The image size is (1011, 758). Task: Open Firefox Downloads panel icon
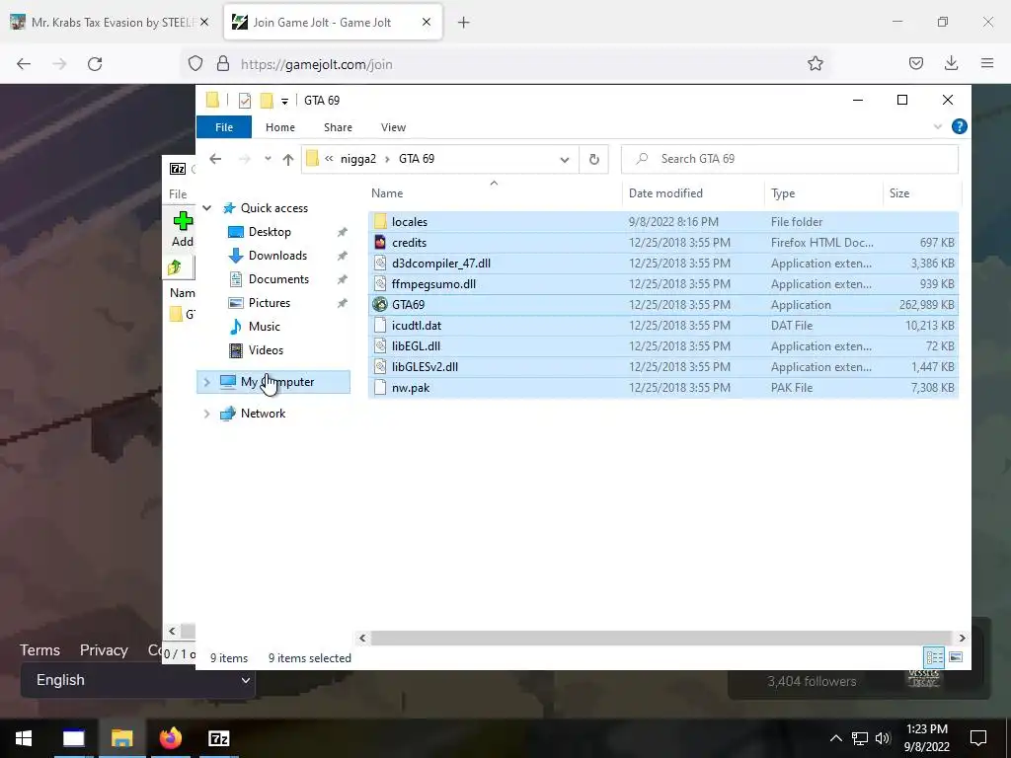click(951, 63)
